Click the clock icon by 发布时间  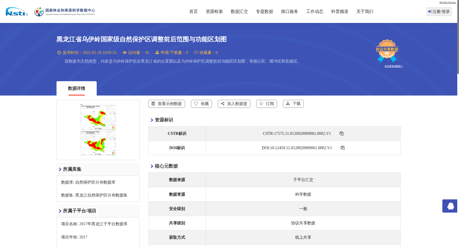coord(59,52)
